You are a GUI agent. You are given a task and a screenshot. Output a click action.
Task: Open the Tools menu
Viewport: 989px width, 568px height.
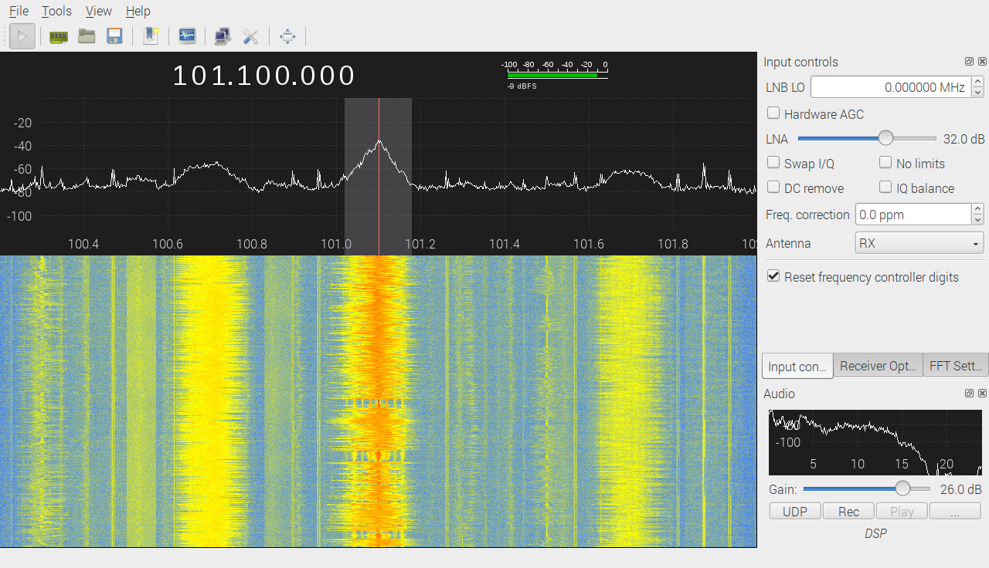56,11
